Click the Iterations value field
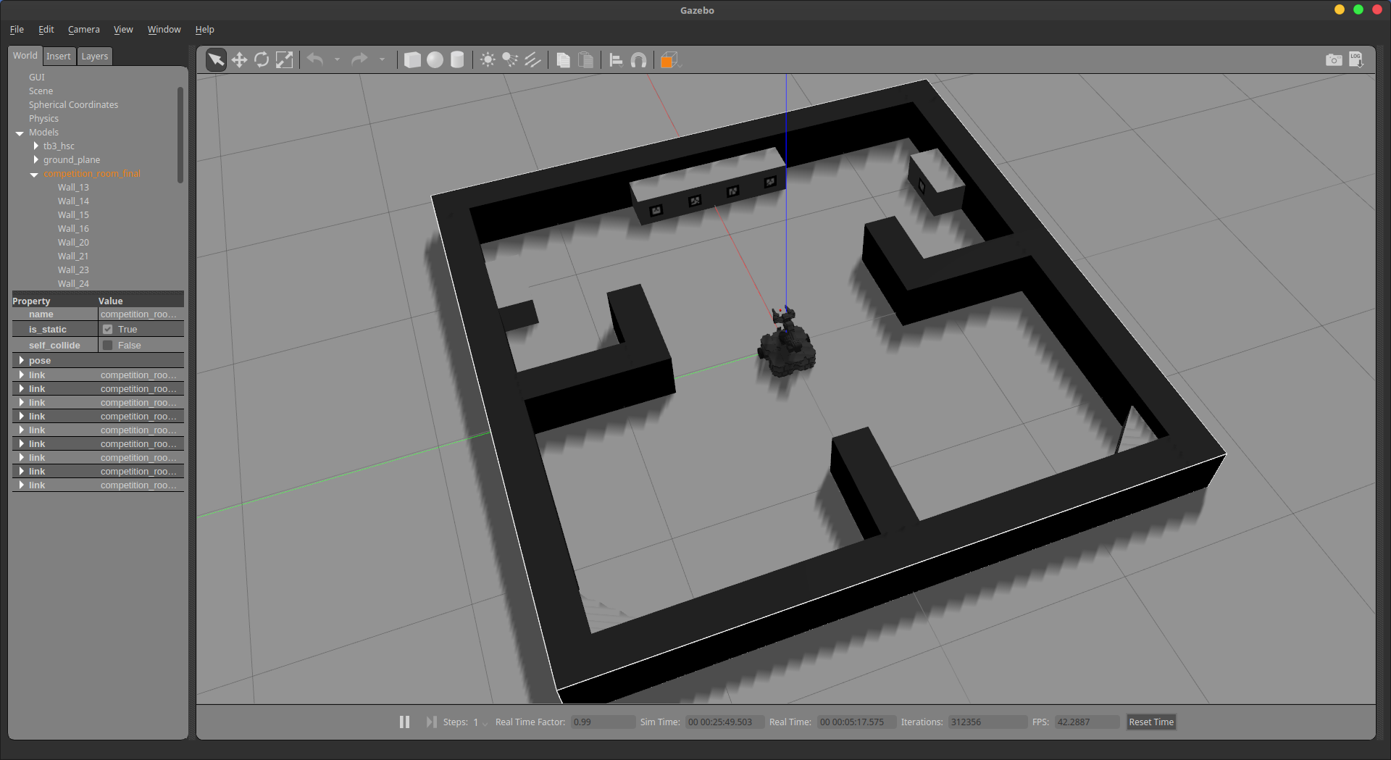The image size is (1391, 760). pyautogui.click(x=987, y=722)
